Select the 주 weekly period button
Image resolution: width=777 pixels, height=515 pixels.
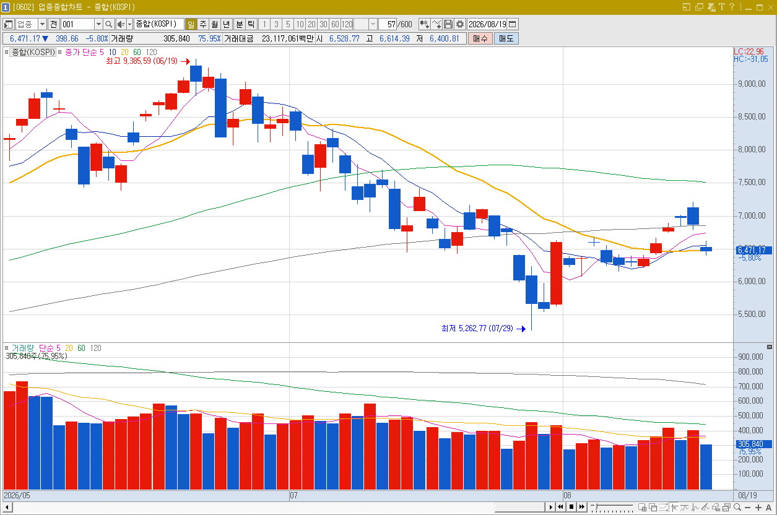tap(202, 24)
